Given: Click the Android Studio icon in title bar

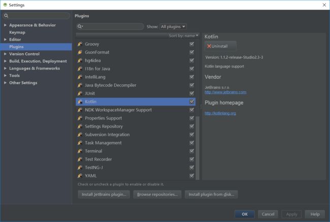Looking at the screenshot, I should (5, 5).
